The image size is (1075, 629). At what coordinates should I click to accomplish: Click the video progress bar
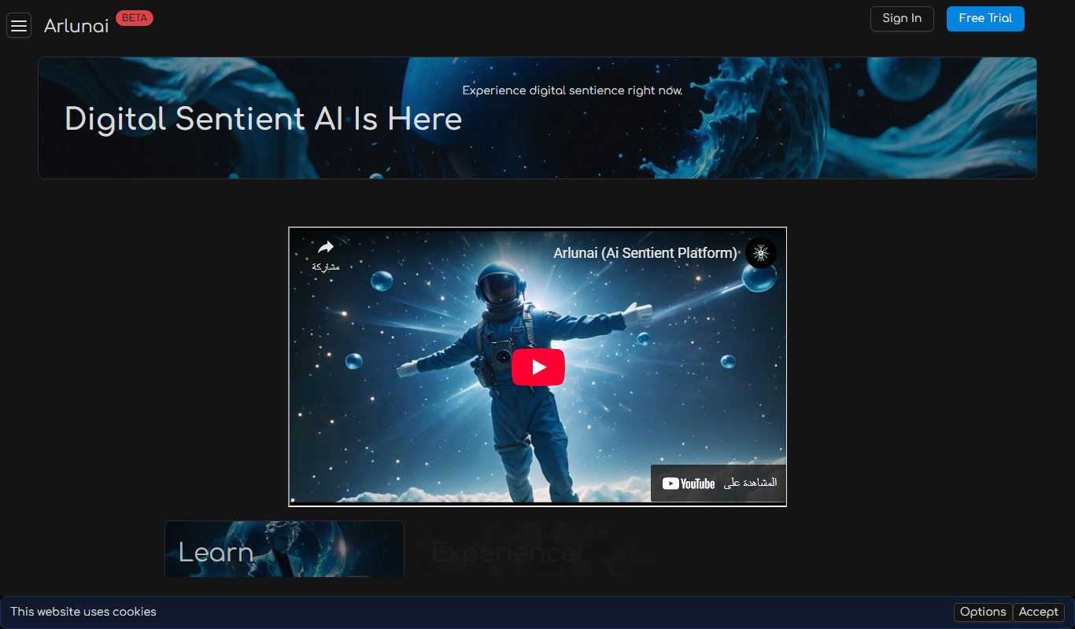[x=537, y=502]
